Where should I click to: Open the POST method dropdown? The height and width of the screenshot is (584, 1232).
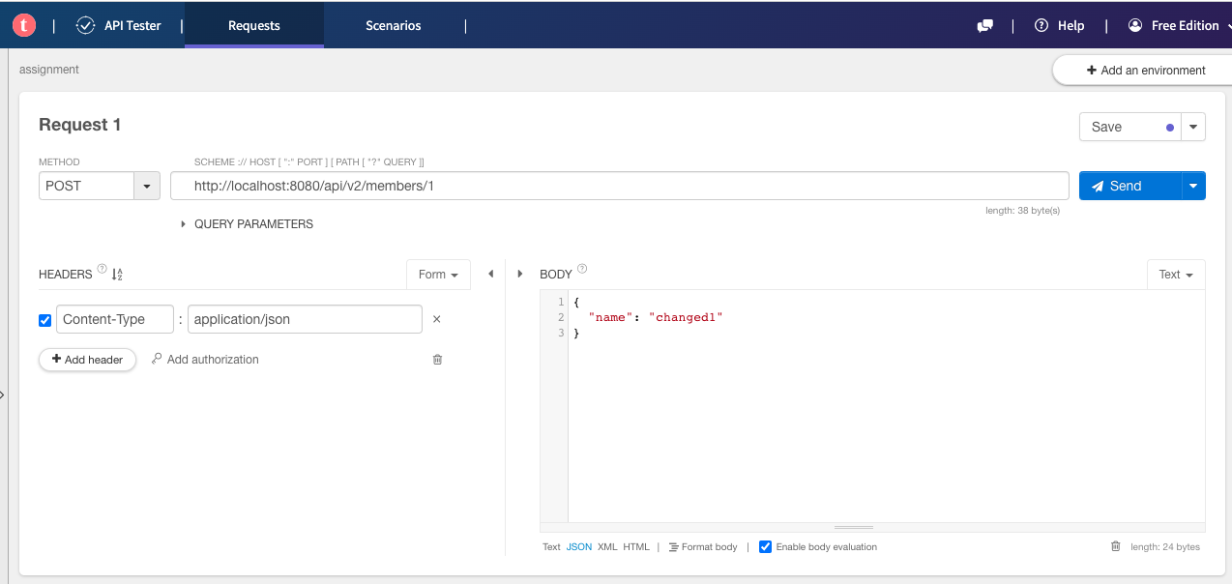pos(147,186)
